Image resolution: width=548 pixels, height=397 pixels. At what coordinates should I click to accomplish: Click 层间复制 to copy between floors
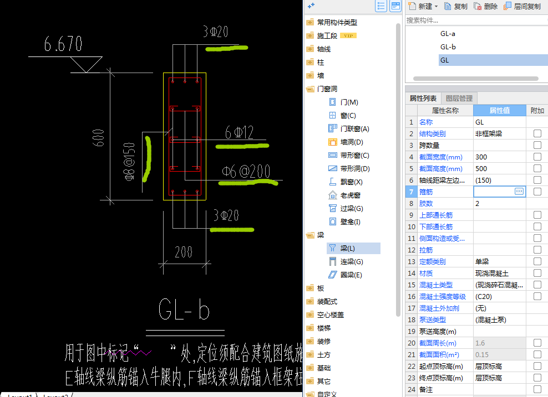[522, 6]
